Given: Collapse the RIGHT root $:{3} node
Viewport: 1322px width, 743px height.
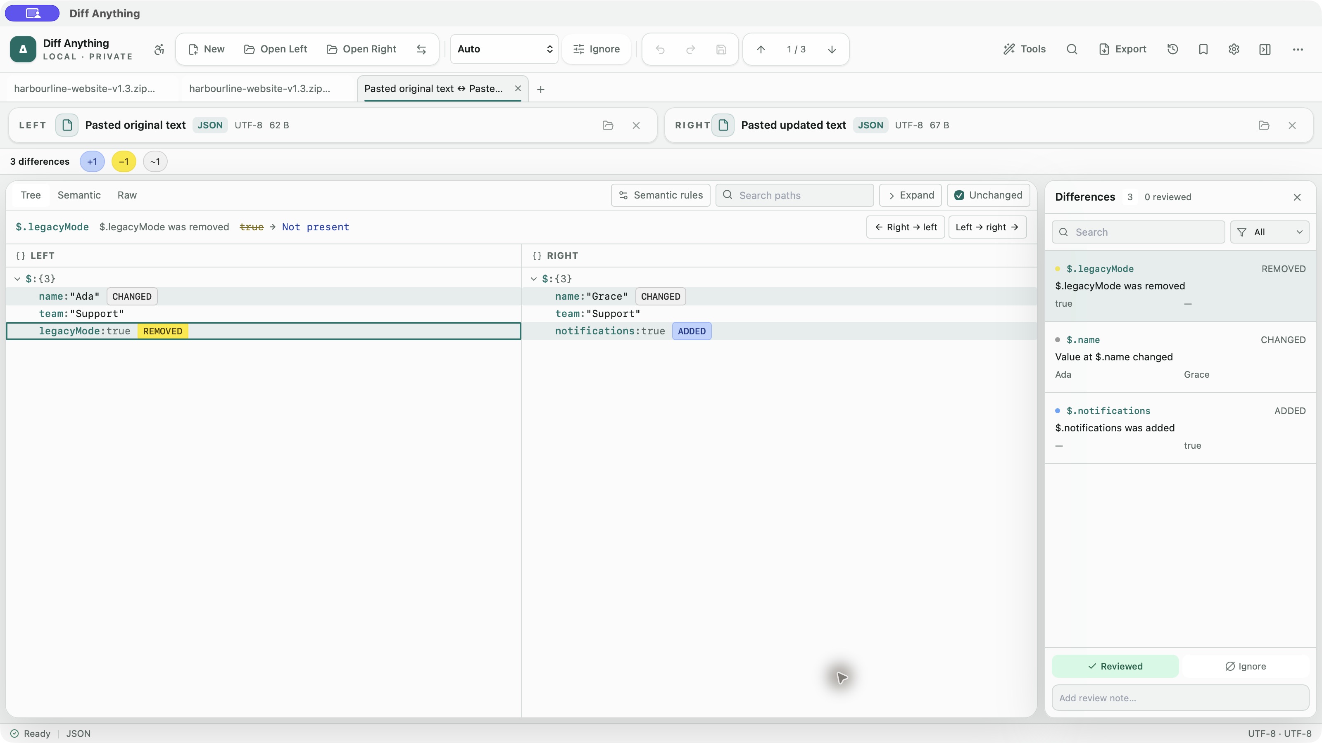Looking at the screenshot, I should pos(534,279).
